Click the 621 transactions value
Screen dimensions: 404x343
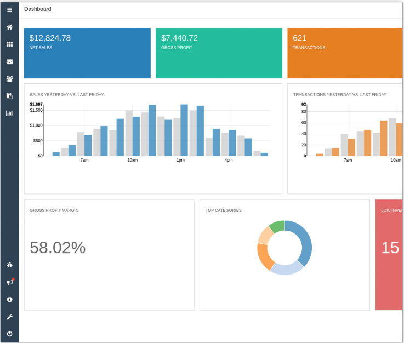click(299, 38)
